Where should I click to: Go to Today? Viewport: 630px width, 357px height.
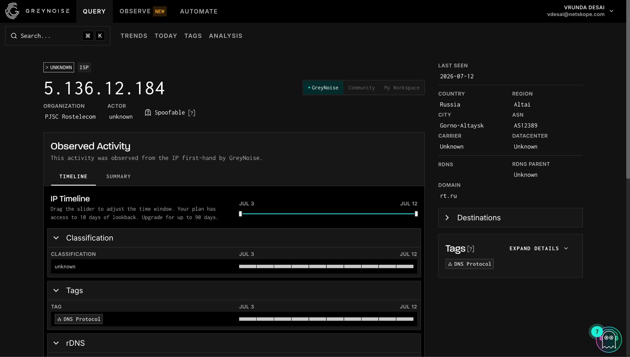coord(166,36)
